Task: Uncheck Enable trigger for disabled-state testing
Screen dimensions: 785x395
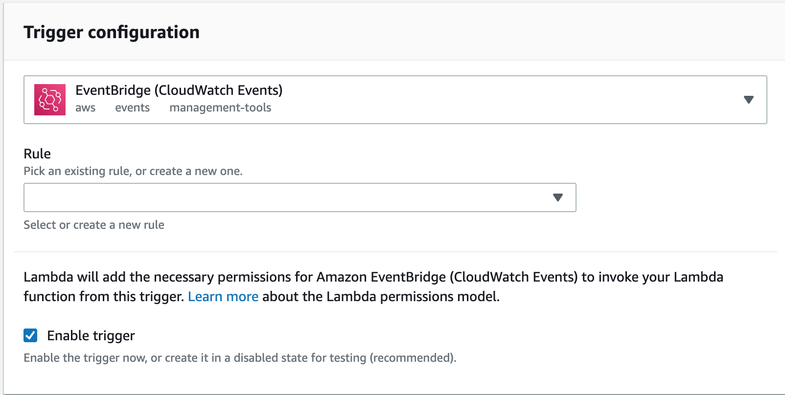Action: click(x=30, y=335)
